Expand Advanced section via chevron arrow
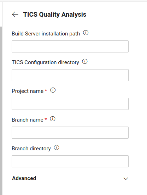The height and width of the screenshot is (195, 147). coord(126,179)
